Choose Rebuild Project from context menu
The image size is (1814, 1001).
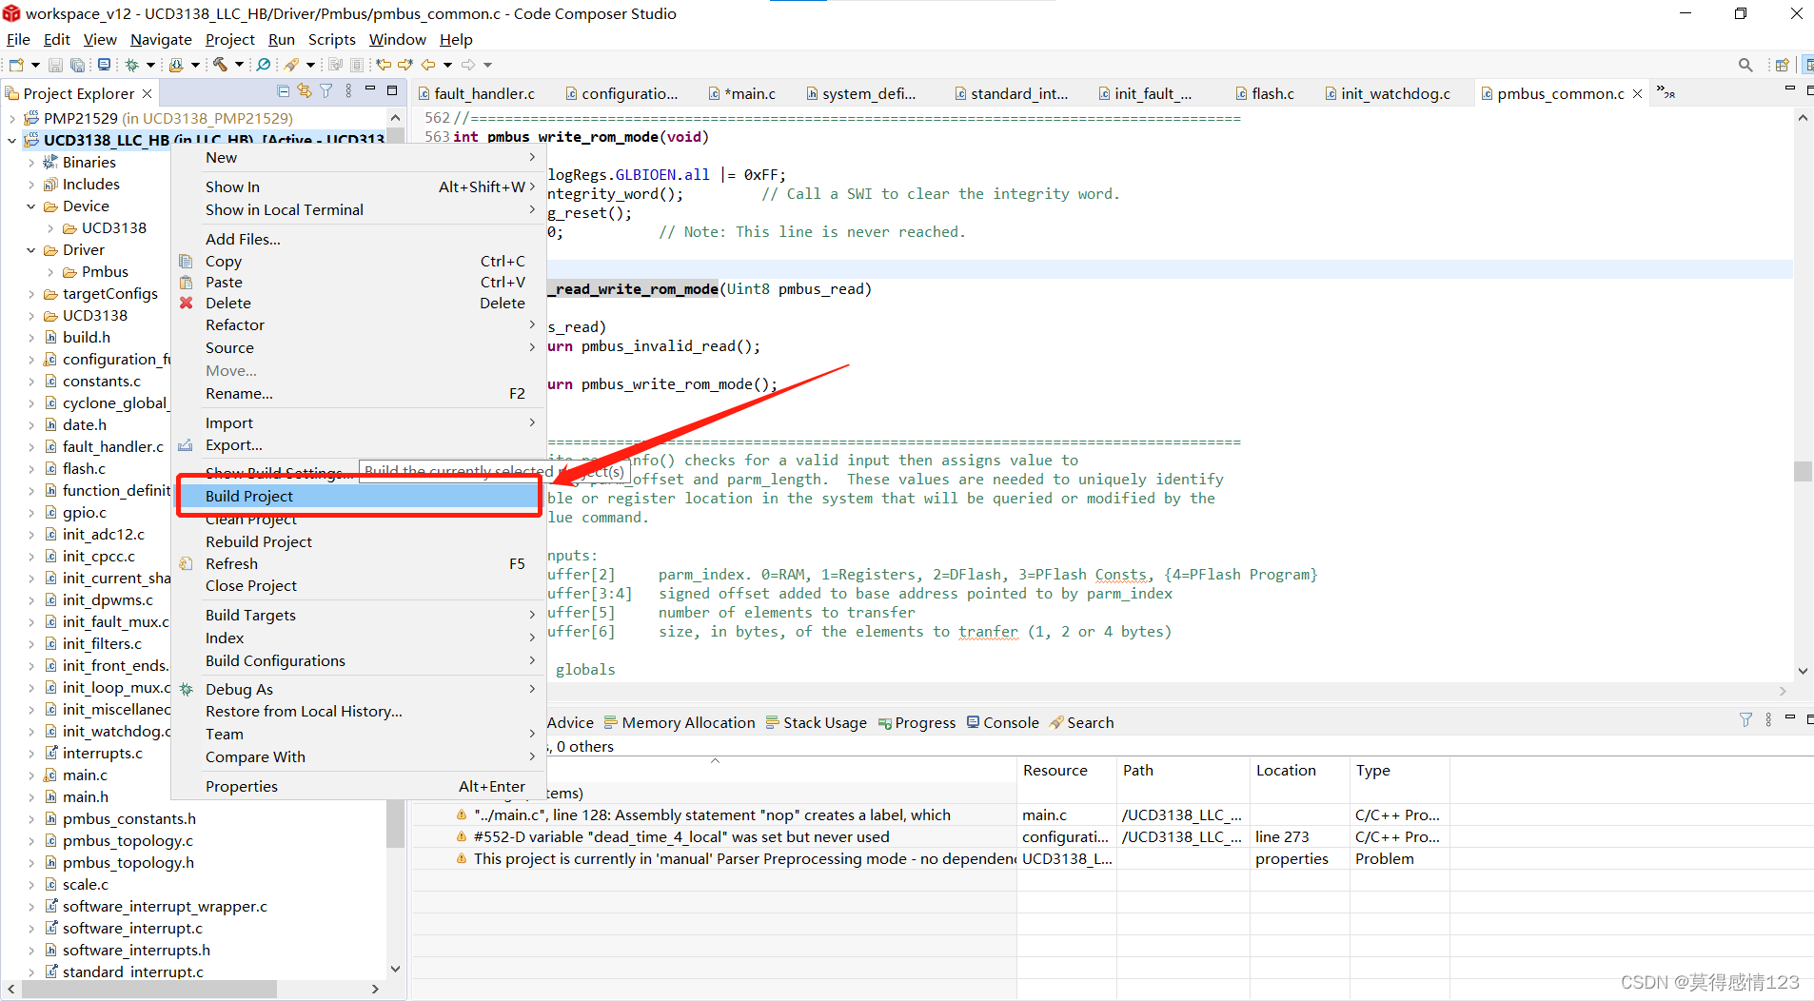358,541
